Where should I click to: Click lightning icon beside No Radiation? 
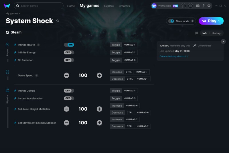point(15,60)
